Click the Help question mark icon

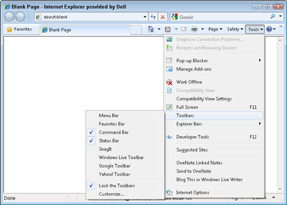[x=269, y=29]
